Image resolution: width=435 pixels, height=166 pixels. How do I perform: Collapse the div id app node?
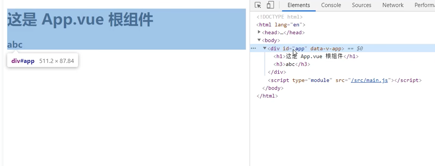tap(265, 48)
